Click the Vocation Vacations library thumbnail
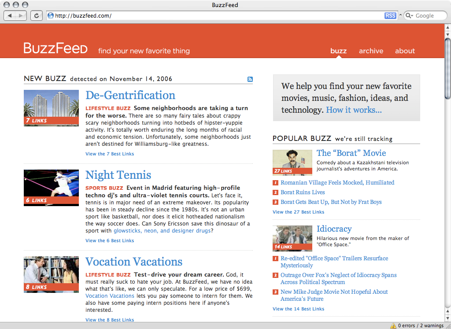The image size is (451, 329). [51, 275]
